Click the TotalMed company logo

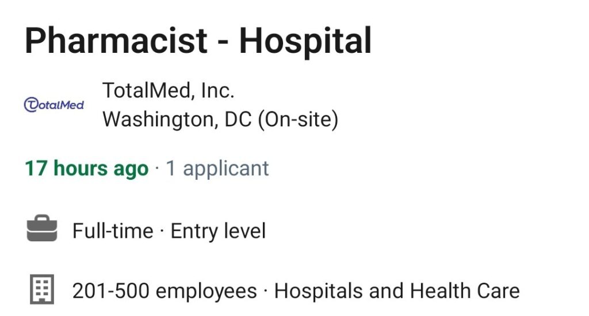tap(53, 105)
